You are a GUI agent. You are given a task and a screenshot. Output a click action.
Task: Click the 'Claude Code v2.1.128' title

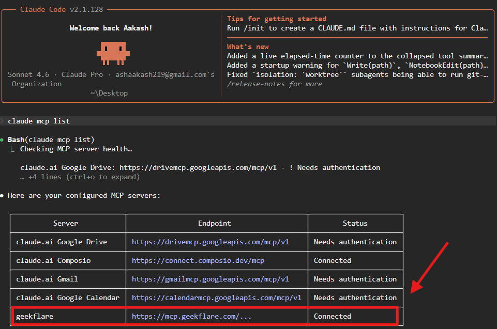[x=62, y=9]
